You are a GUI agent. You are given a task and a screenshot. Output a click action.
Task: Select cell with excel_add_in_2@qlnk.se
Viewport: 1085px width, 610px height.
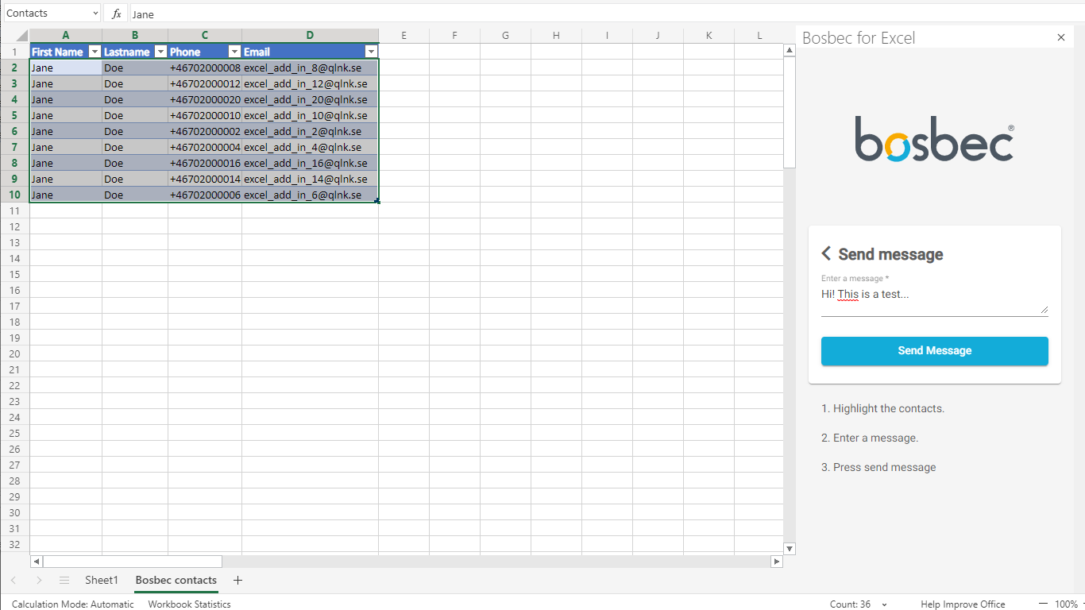[x=310, y=131]
